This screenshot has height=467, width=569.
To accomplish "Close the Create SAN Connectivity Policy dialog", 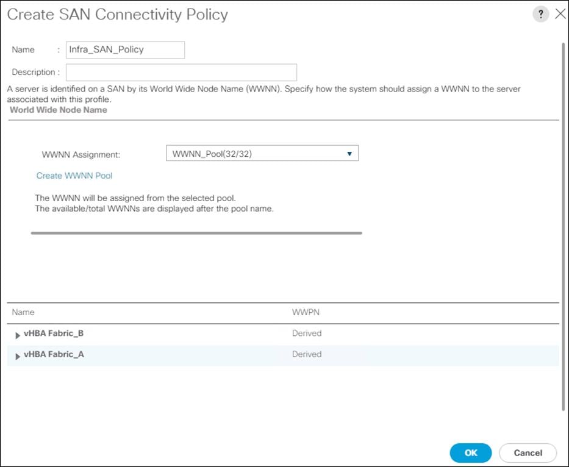I will click(x=560, y=14).
